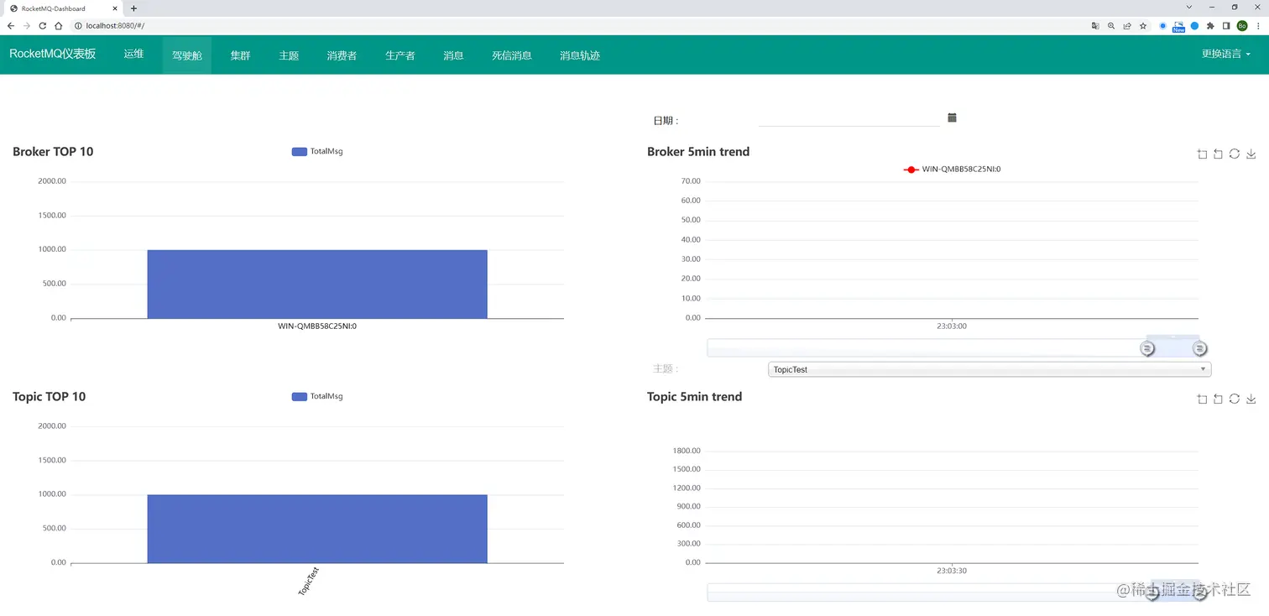Click zoom reset icon on Broker 5min trend
The image size is (1269, 616).
click(1218, 154)
